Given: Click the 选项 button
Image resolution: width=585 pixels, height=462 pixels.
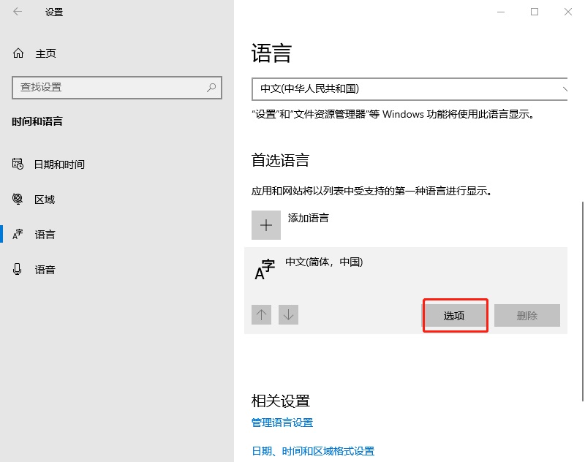Looking at the screenshot, I should click(454, 316).
